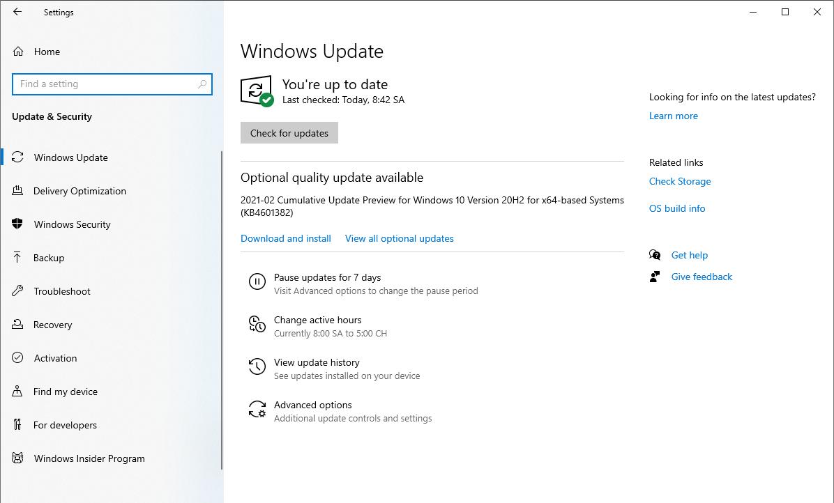834x503 pixels.
Task: Click the pause icon beside Pause updates
Action: (x=257, y=281)
